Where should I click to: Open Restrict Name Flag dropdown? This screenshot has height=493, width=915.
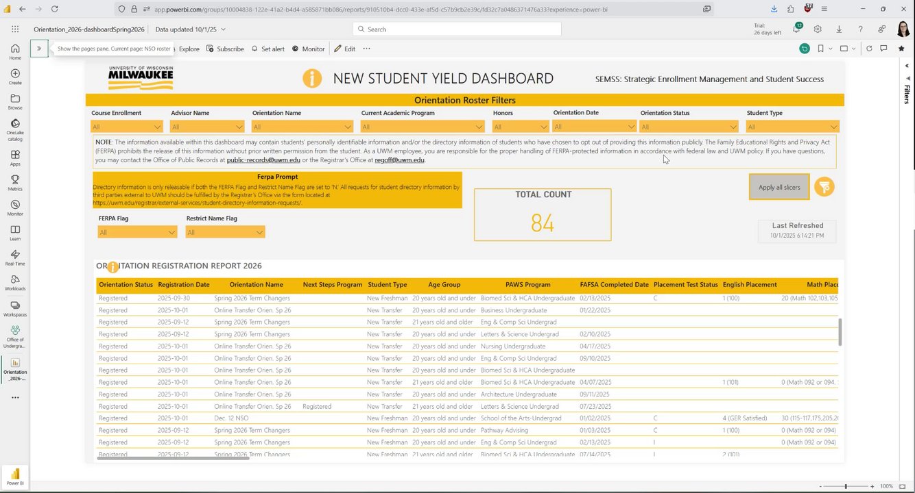pos(225,232)
